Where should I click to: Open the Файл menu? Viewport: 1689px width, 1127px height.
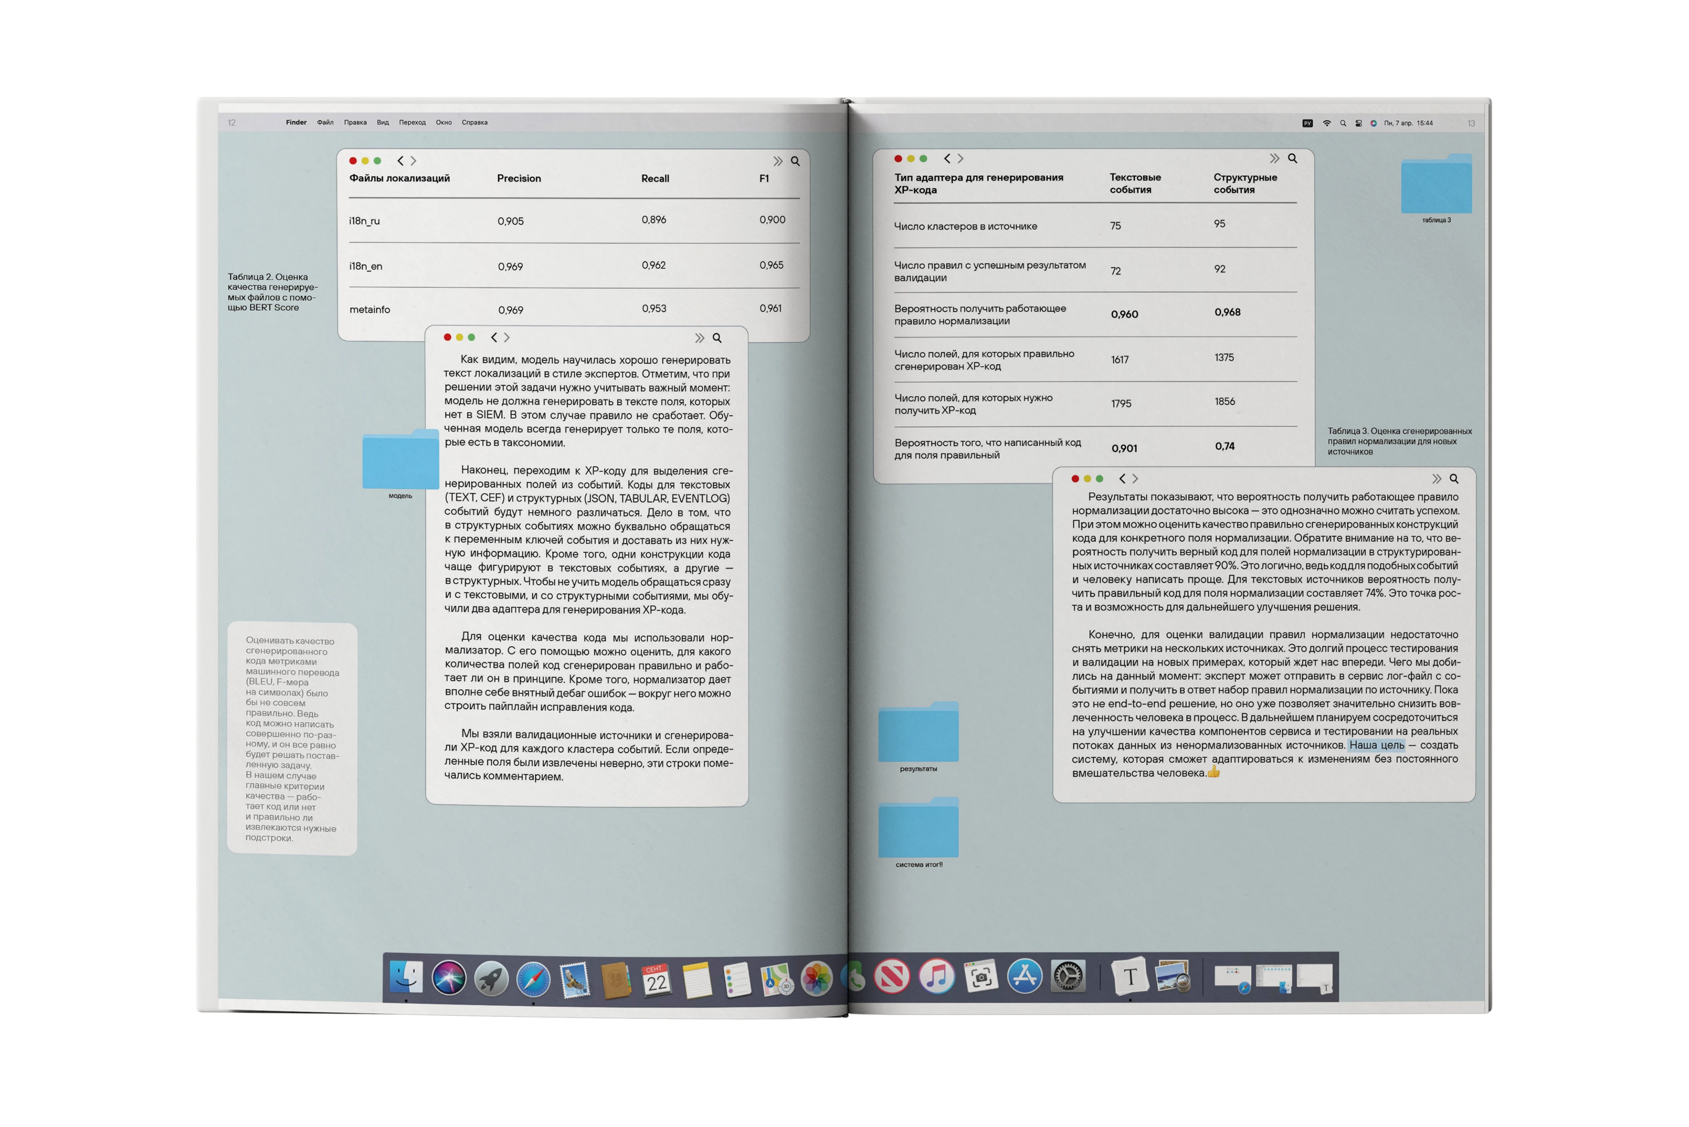click(325, 122)
